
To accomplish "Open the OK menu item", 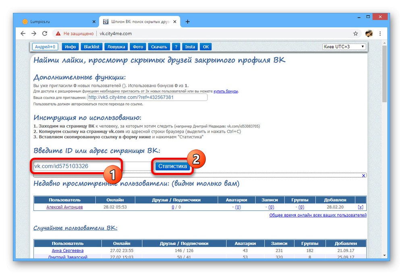I will 206,47.
